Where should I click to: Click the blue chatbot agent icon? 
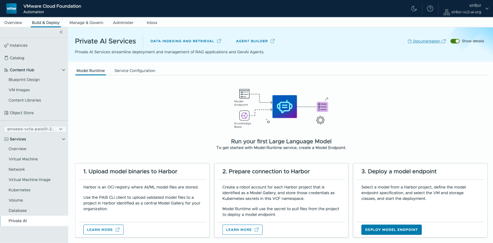(x=285, y=107)
